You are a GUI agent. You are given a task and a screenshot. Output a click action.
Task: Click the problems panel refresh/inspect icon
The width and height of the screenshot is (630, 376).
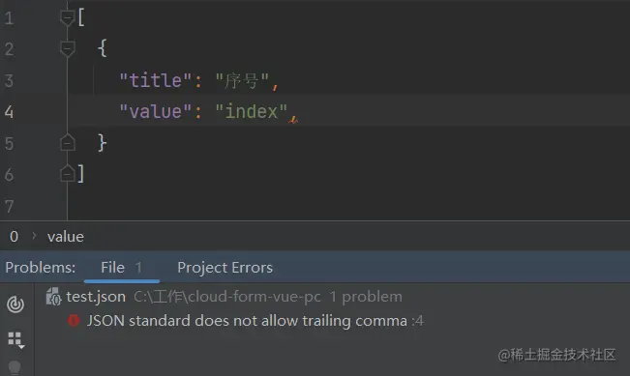[x=15, y=304]
